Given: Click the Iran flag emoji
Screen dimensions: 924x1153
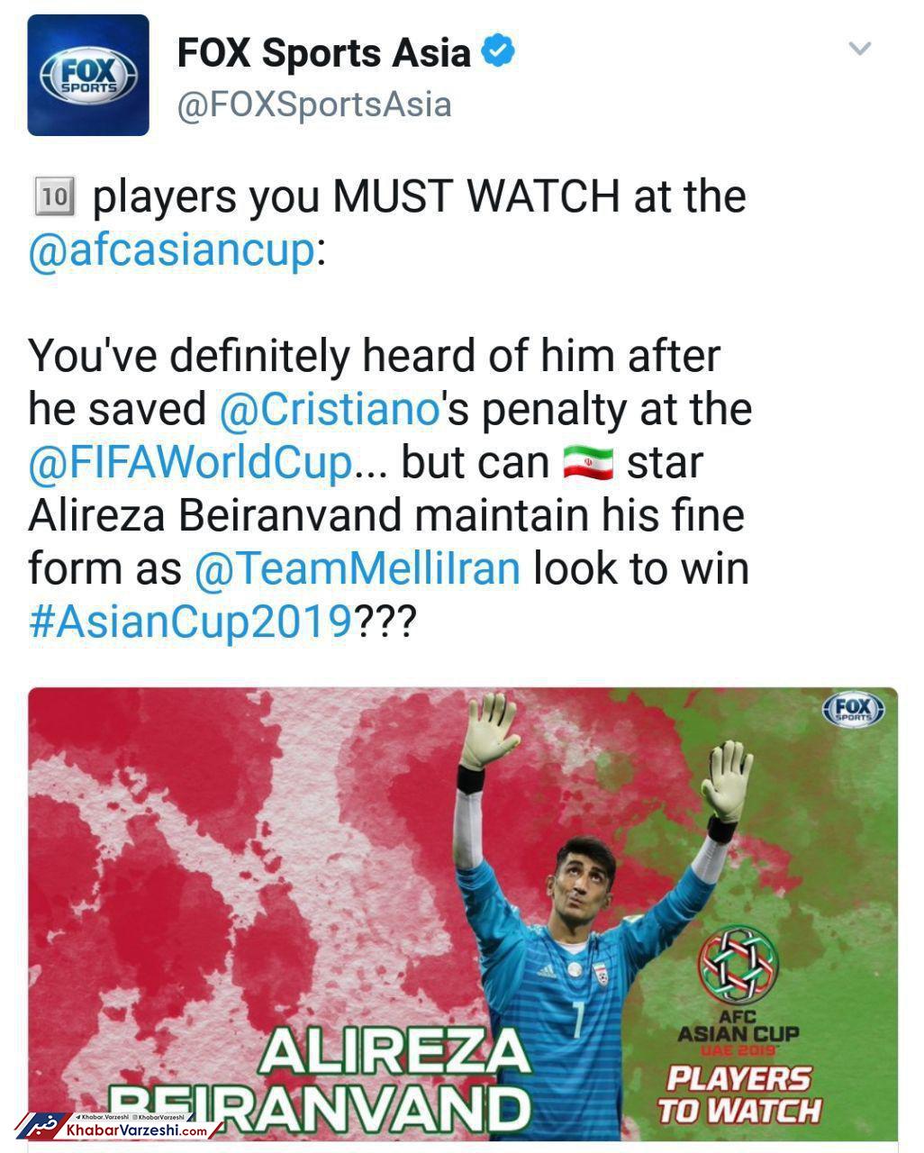Looking at the screenshot, I should click(x=588, y=463).
